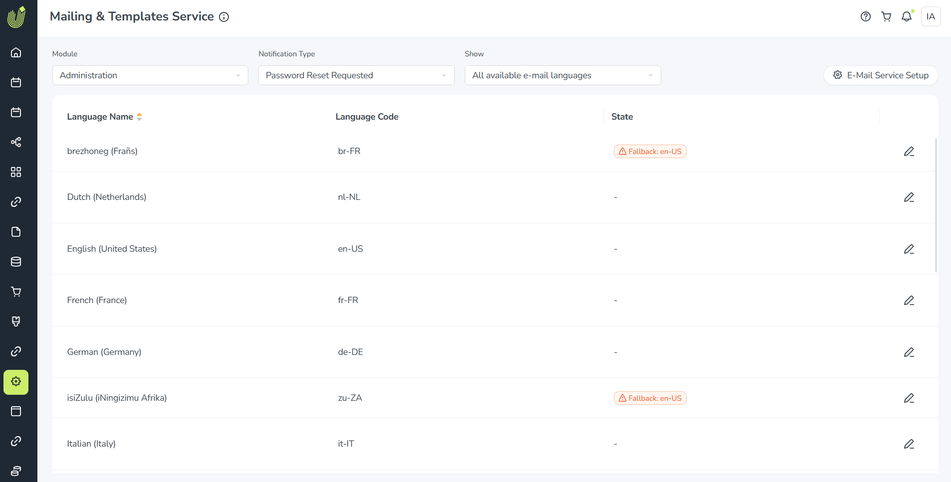Open the database icon in sidebar

(x=16, y=262)
